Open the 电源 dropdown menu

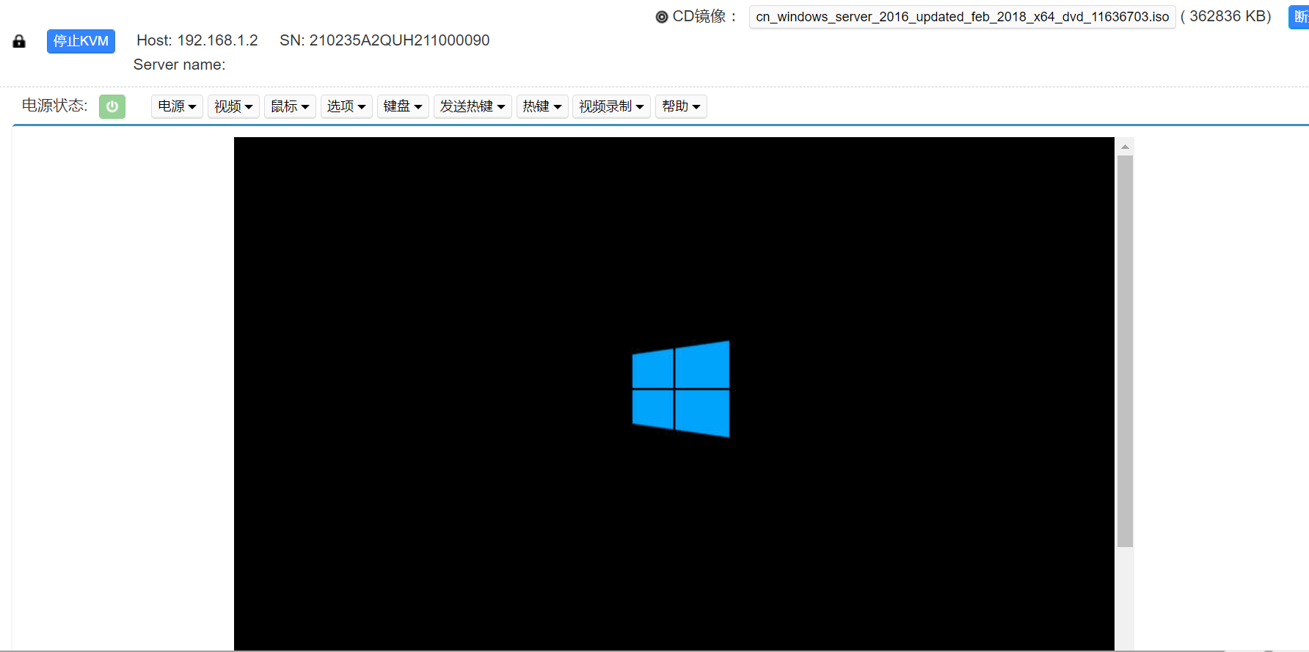(177, 106)
